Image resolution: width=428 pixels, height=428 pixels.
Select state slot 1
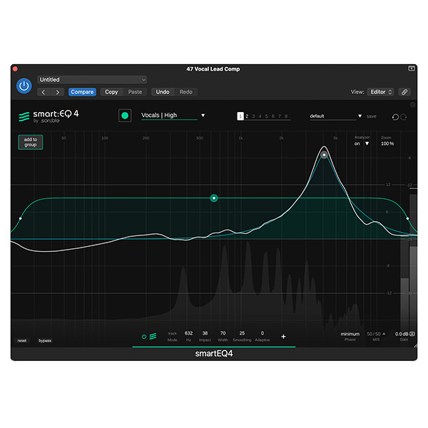click(x=240, y=116)
